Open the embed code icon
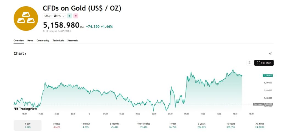The width and height of the screenshot is (281, 132). coord(271,54)
